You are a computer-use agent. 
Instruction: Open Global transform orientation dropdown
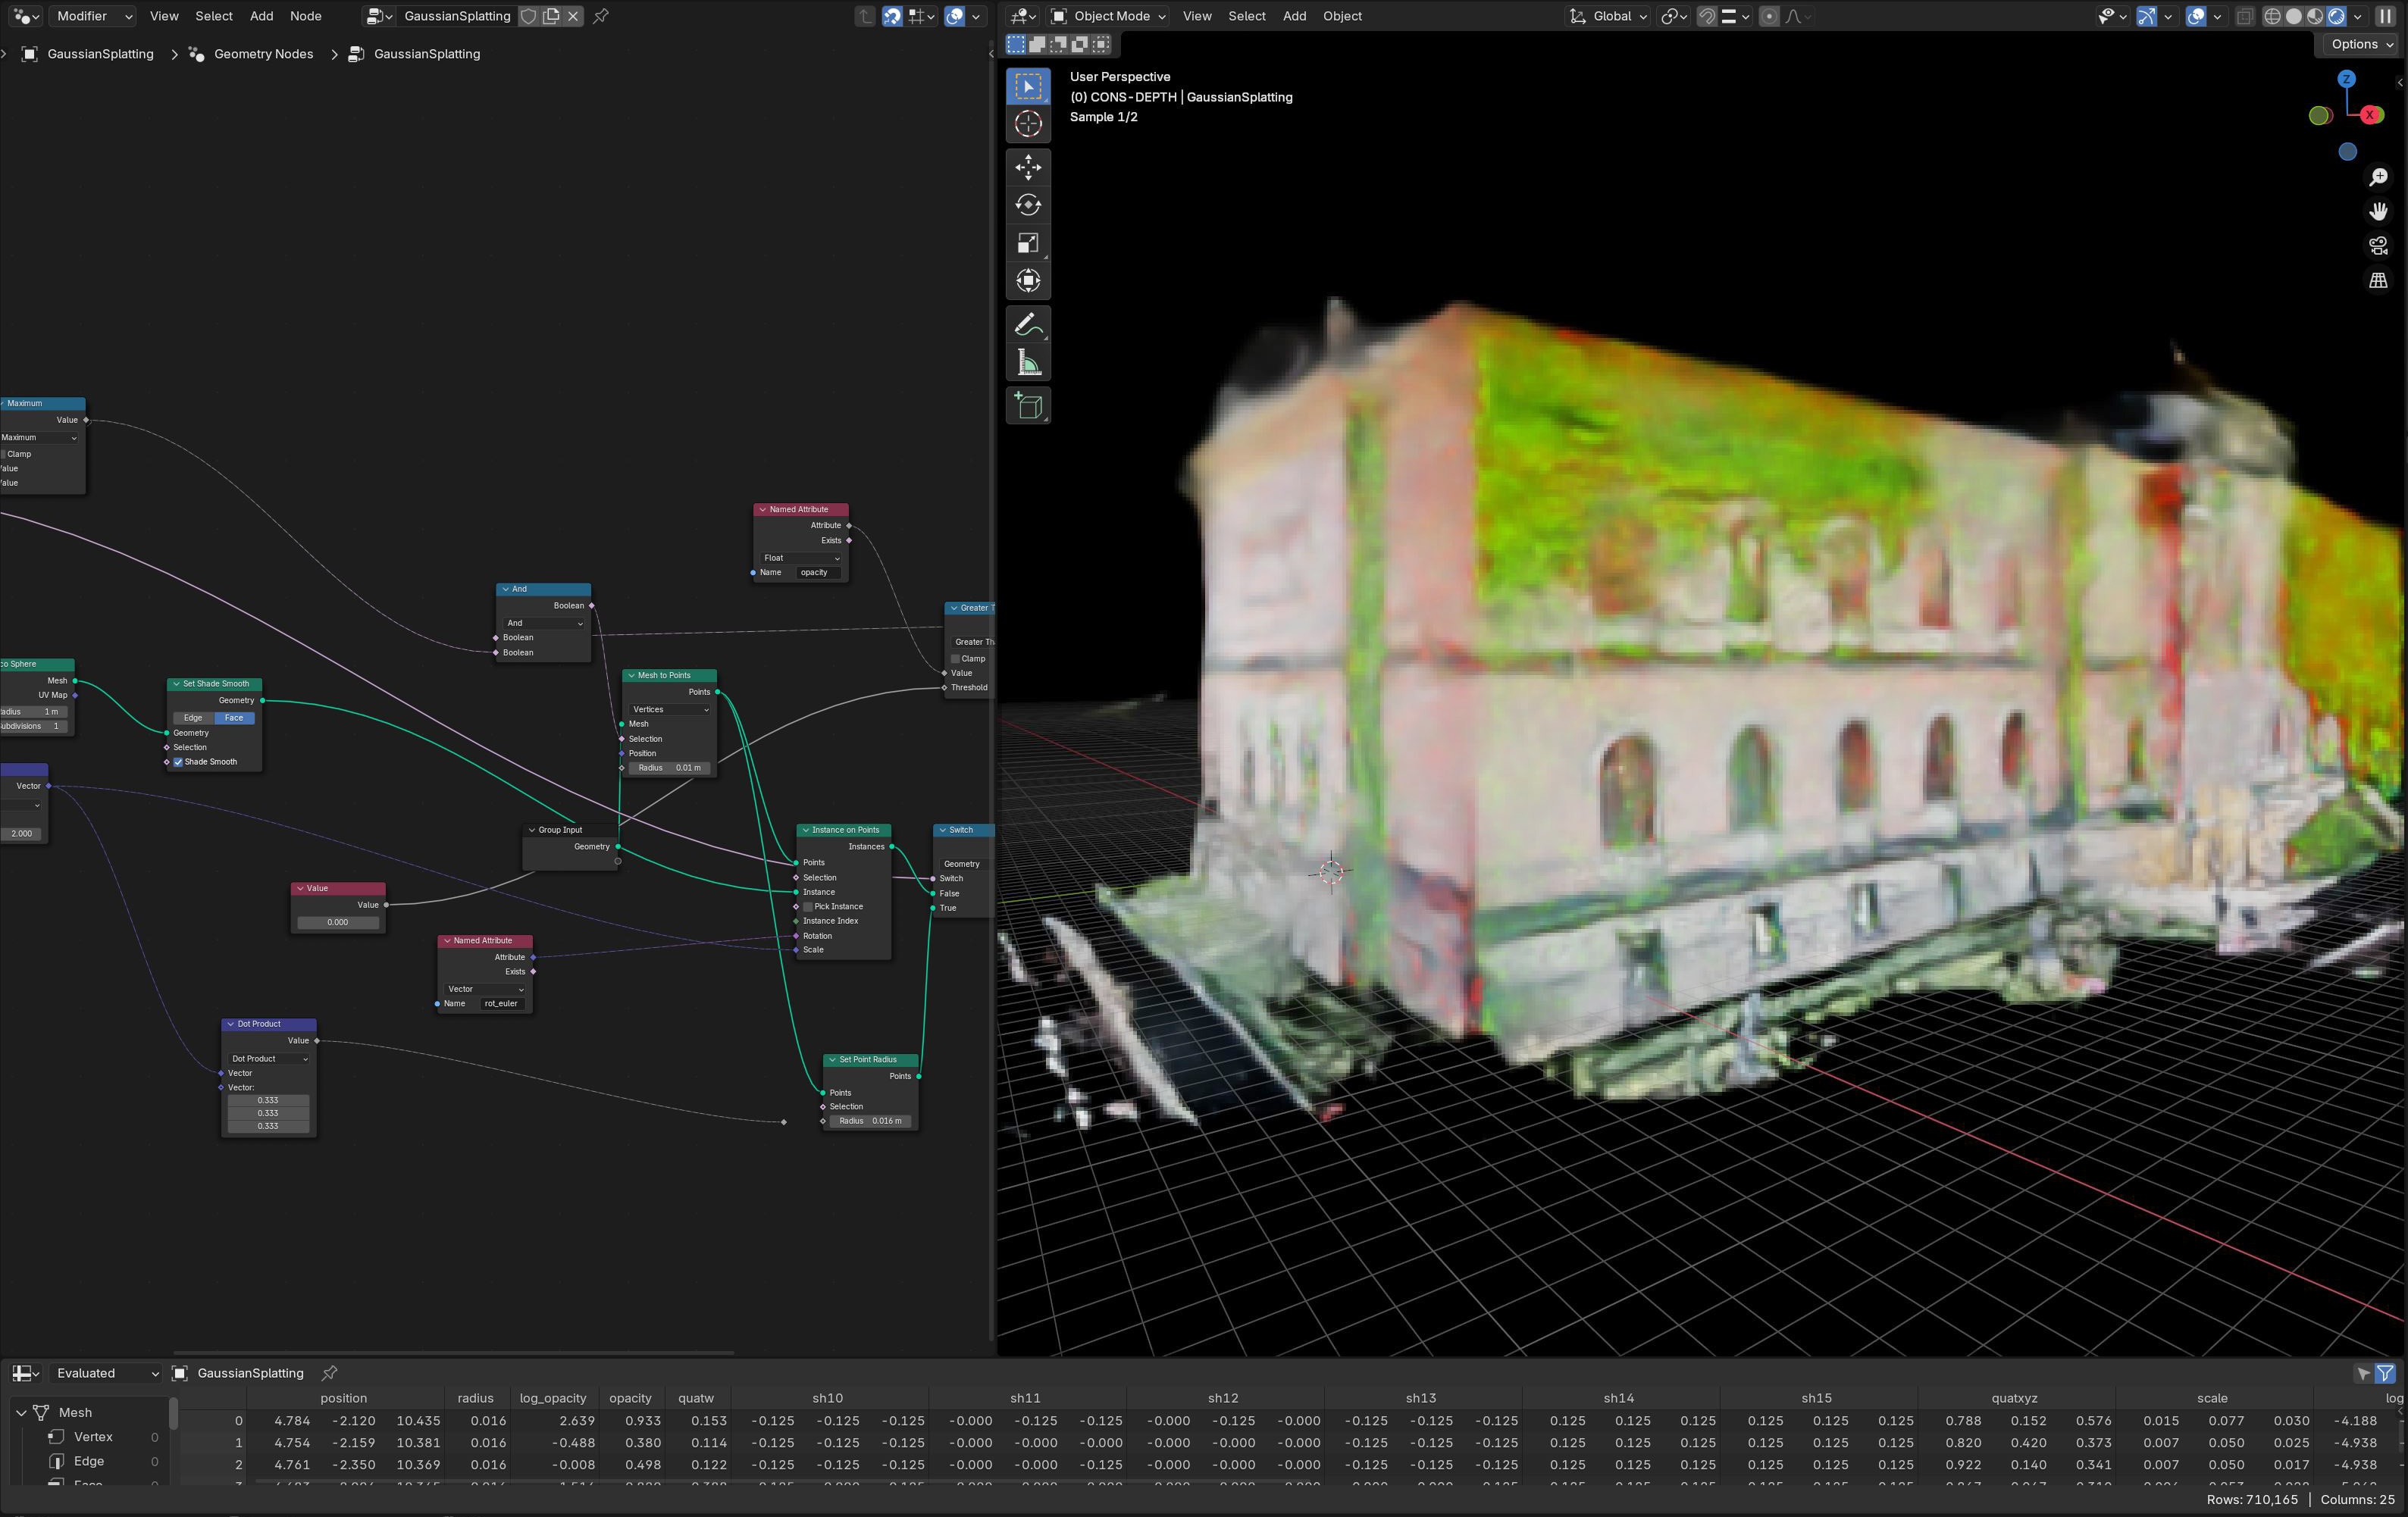[1609, 16]
